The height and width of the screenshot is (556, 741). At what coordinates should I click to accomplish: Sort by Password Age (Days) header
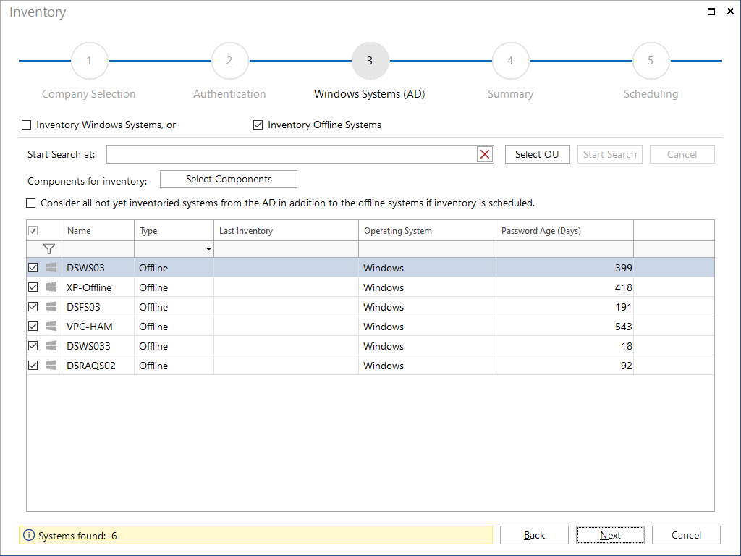(x=564, y=231)
